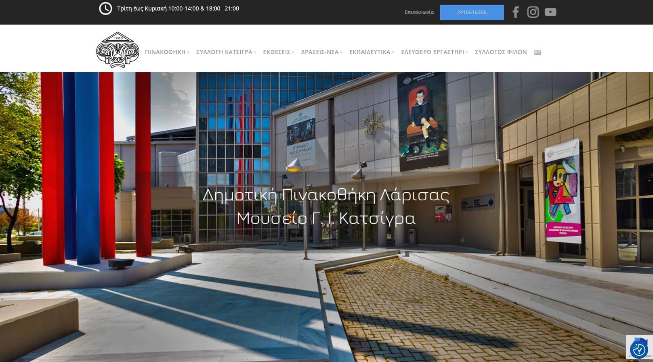Click the opening hours text
Image resolution: width=653 pixels, height=362 pixels.
[178, 8]
